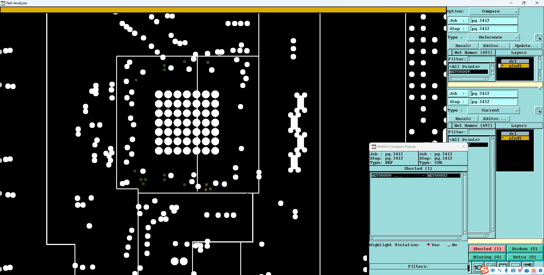Open the soft keyboard icon in IME bar

(513, 271)
